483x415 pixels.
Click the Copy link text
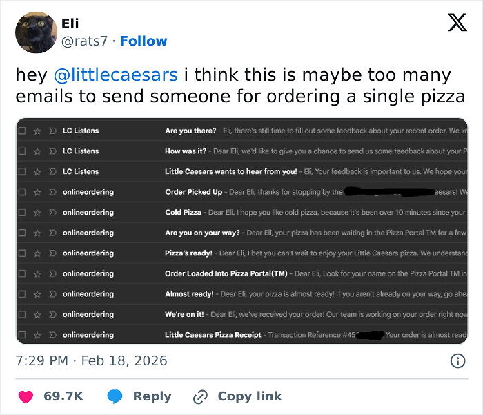(x=249, y=396)
